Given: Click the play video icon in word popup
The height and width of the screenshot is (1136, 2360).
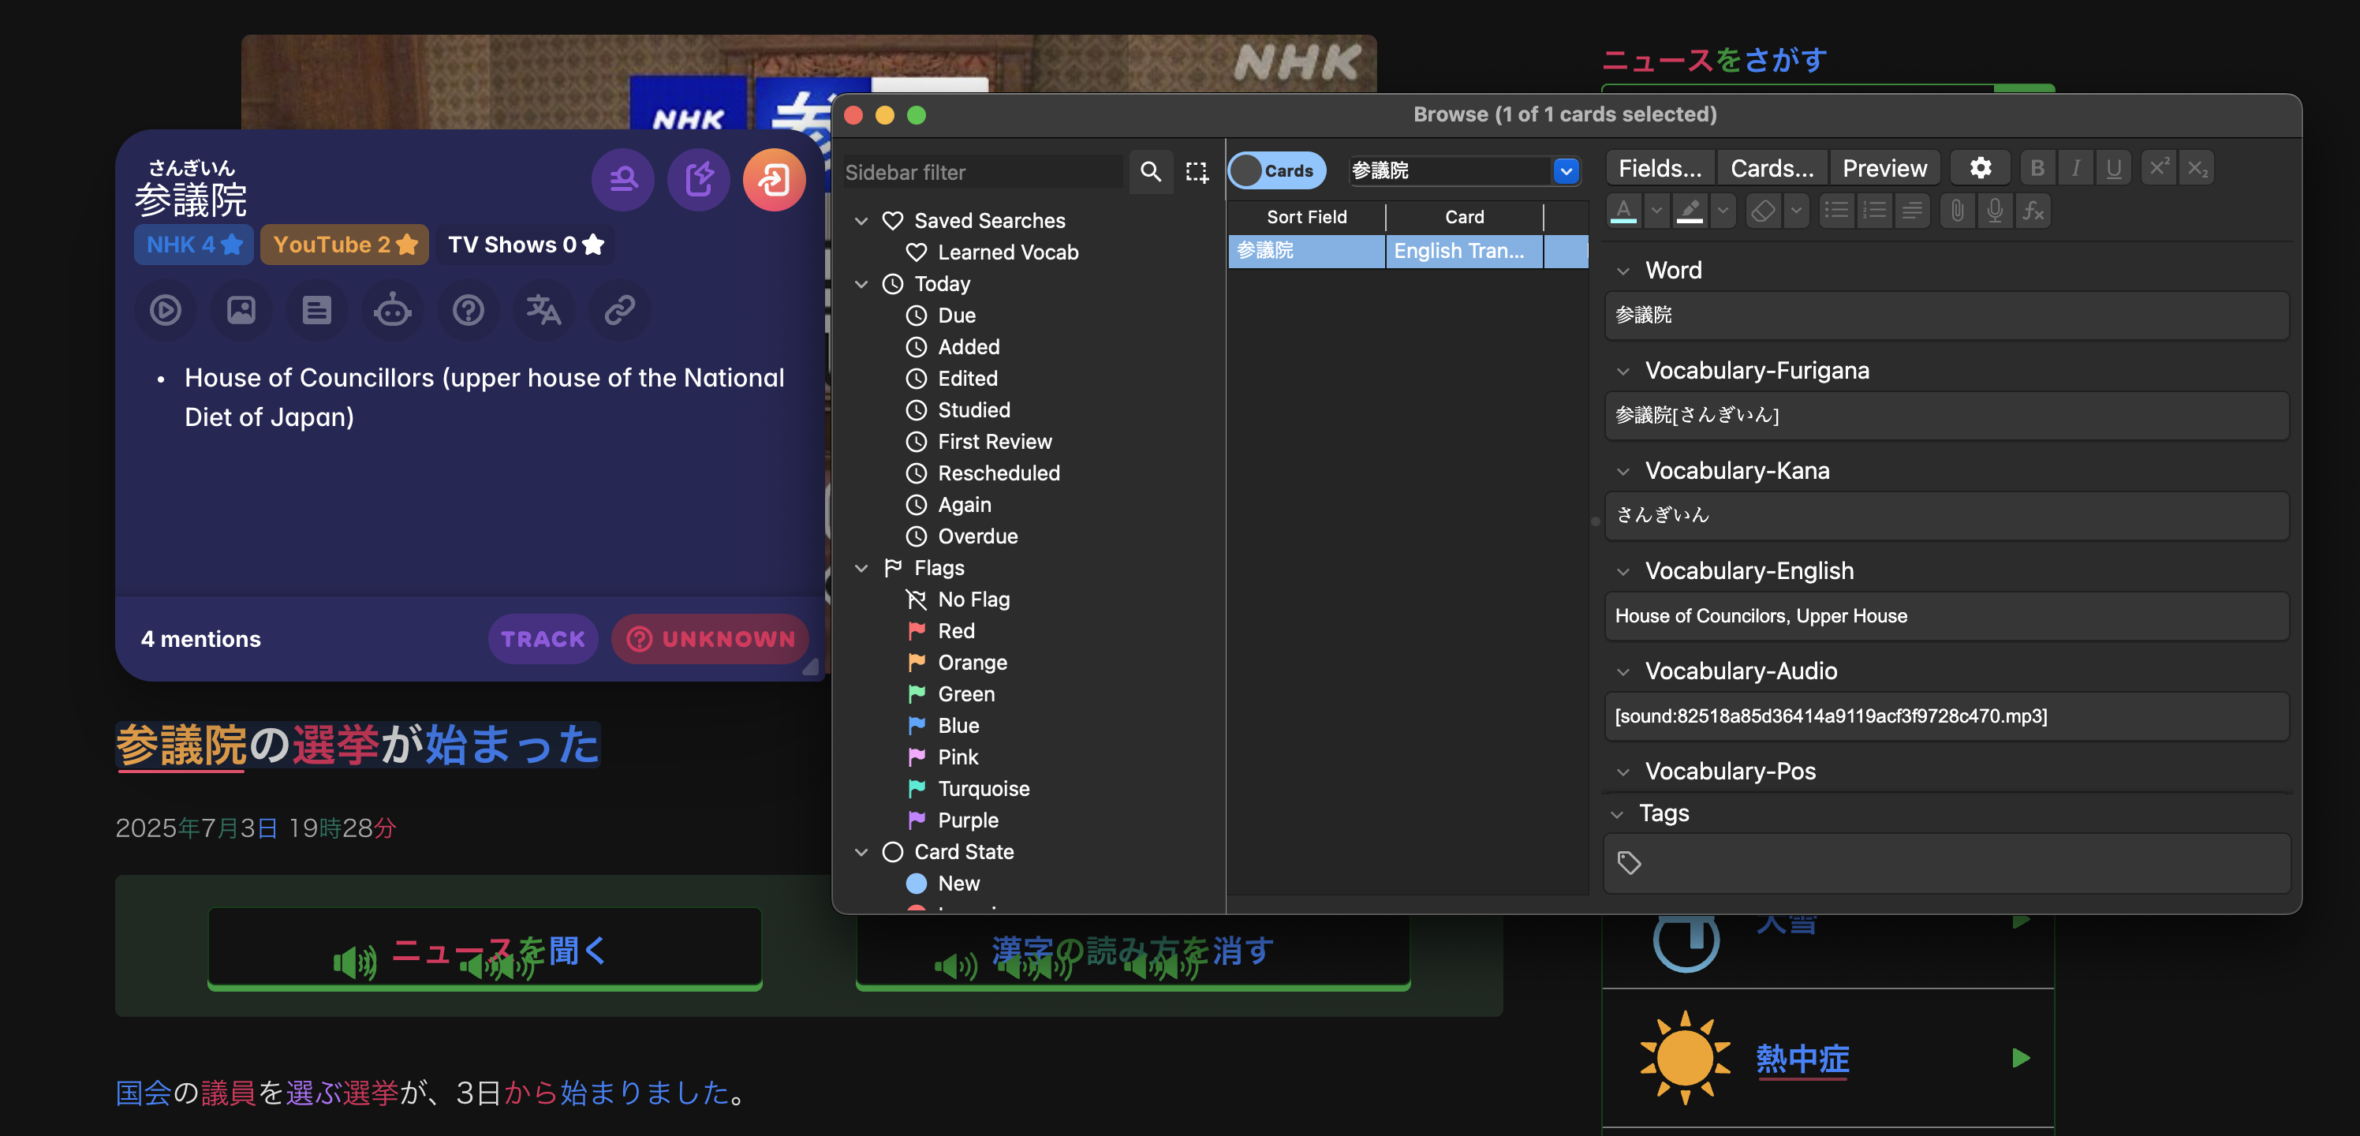Looking at the screenshot, I should tap(165, 311).
